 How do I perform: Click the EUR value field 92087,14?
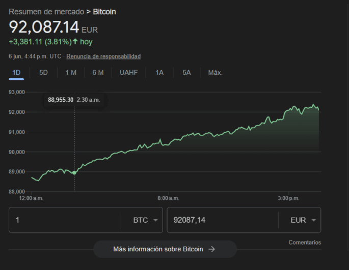coord(222,220)
